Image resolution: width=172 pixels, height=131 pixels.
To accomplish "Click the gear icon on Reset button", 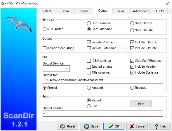I will 62,126.
